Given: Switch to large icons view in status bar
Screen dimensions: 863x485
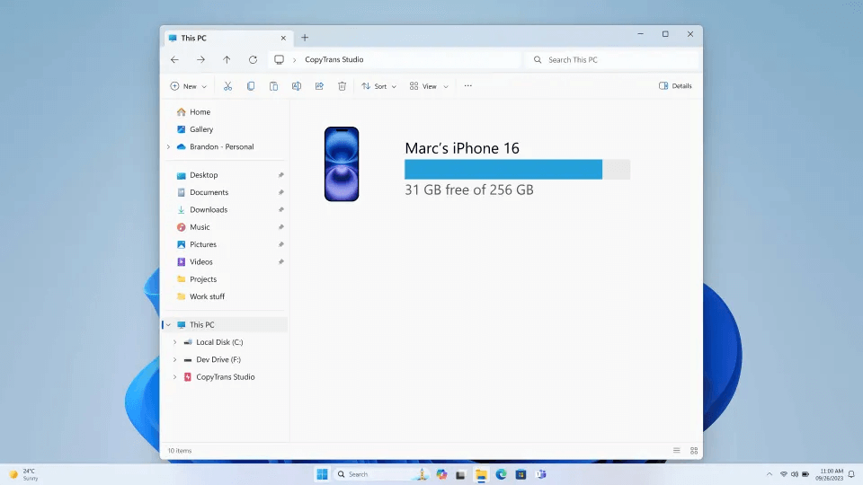Looking at the screenshot, I should tap(694, 450).
